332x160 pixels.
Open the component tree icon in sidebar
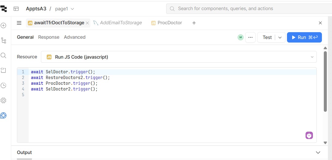click(x=4, y=41)
